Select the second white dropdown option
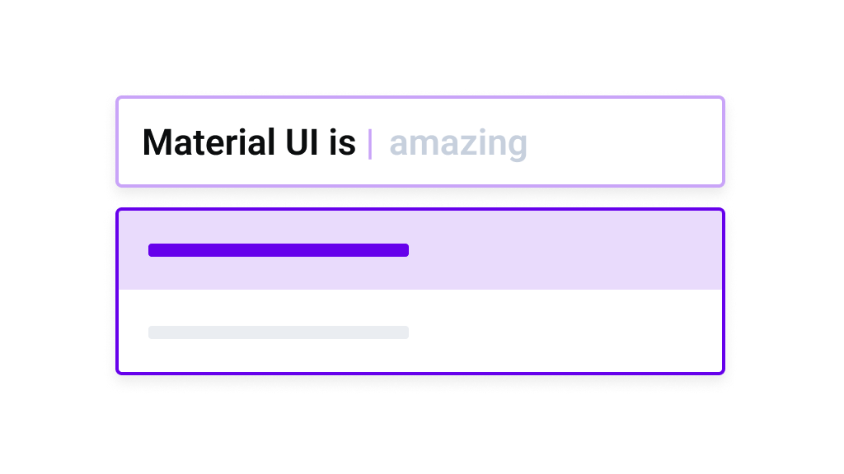 click(x=560, y=332)
